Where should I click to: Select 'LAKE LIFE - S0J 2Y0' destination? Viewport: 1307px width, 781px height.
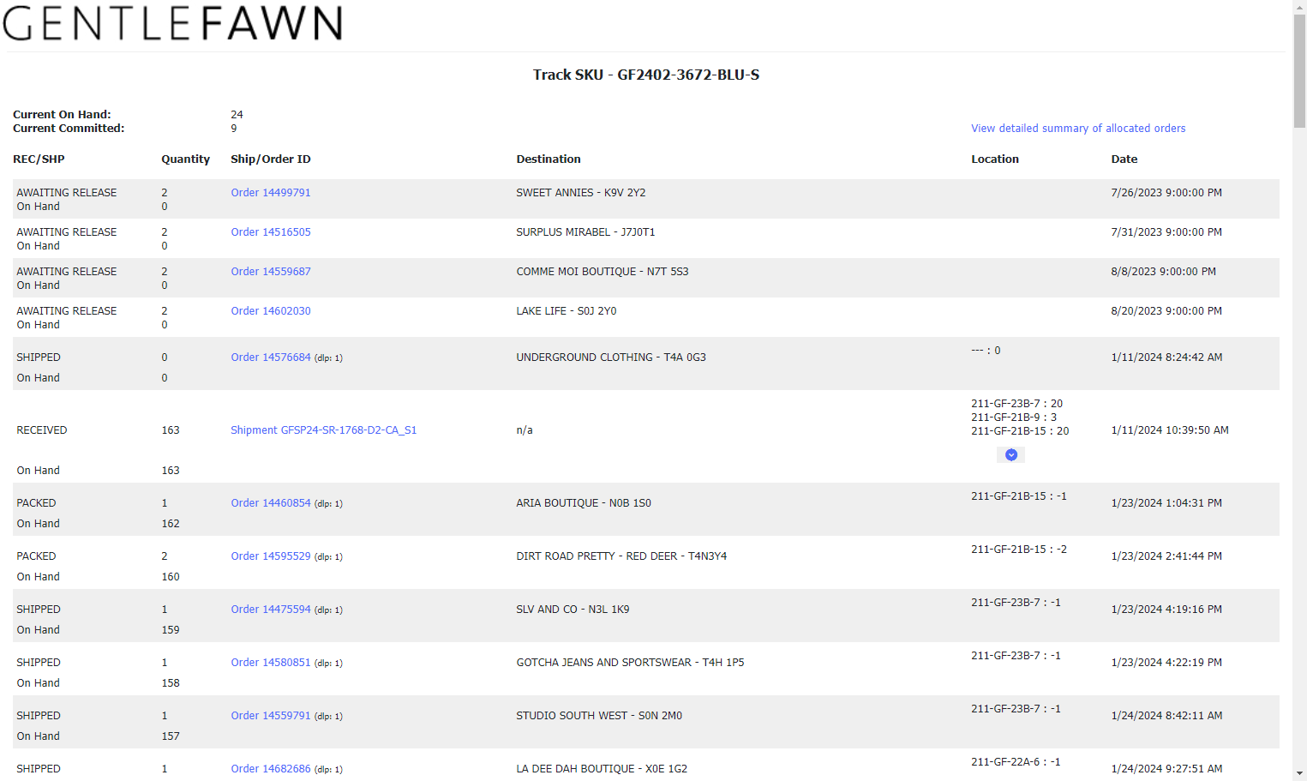[x=567, y=311]
